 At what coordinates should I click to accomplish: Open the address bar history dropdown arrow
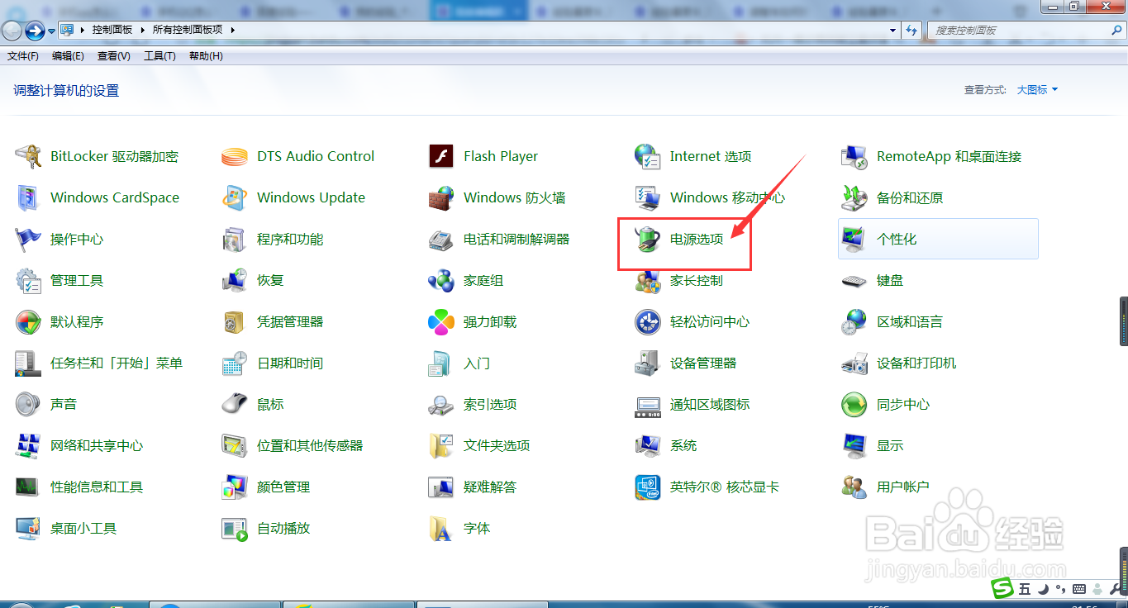(x=892, y=30)
